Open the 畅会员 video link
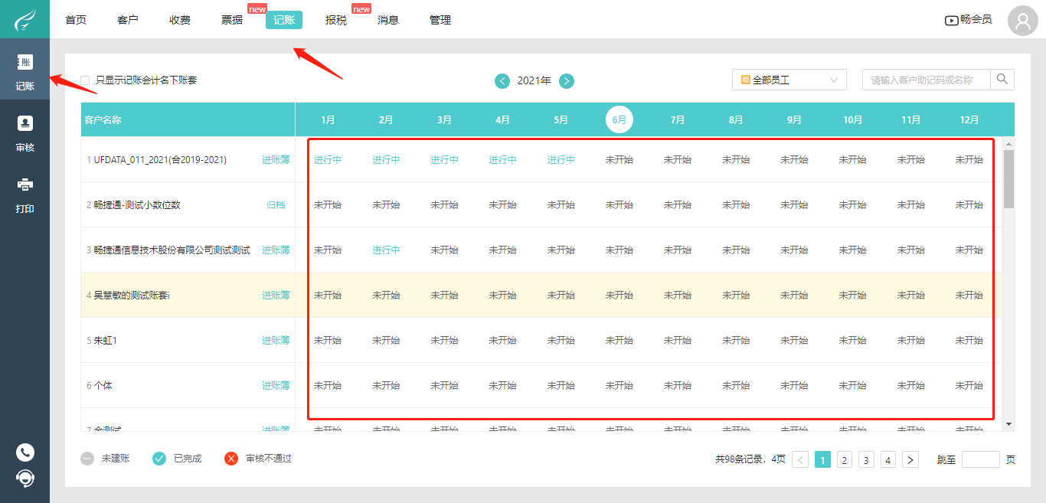Image resolution: width=1046 pixels, height=503 pixels. click(968, 20)
